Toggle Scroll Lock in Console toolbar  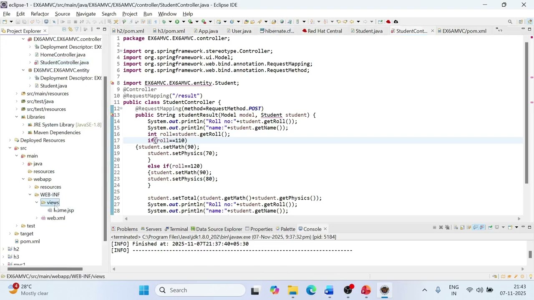point(462,227)
